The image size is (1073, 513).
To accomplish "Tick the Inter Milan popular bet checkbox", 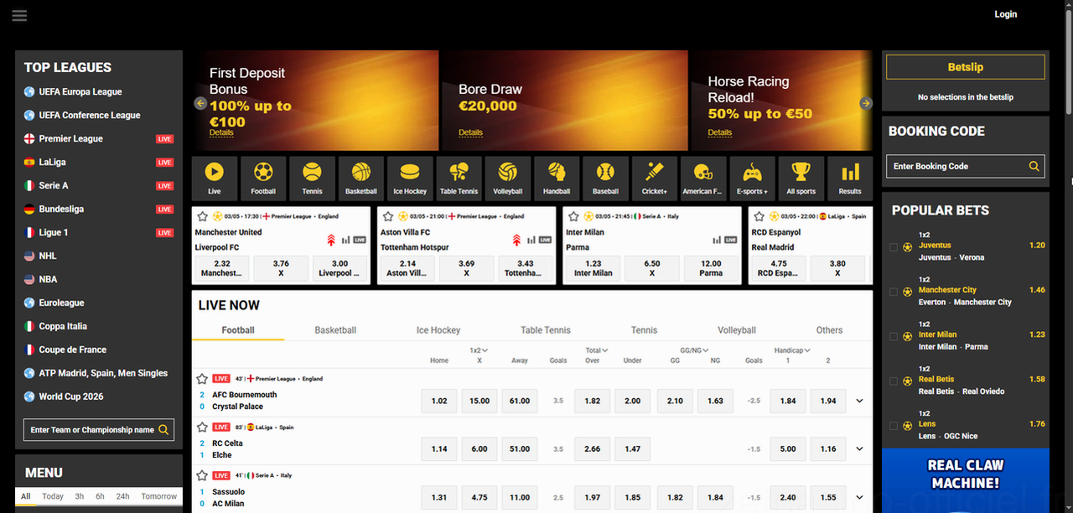I will (894, 336).
